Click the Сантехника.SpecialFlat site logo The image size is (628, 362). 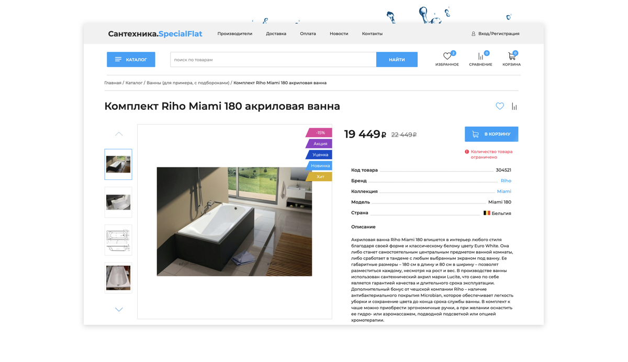pyautogui.click(x=155, y=34)
